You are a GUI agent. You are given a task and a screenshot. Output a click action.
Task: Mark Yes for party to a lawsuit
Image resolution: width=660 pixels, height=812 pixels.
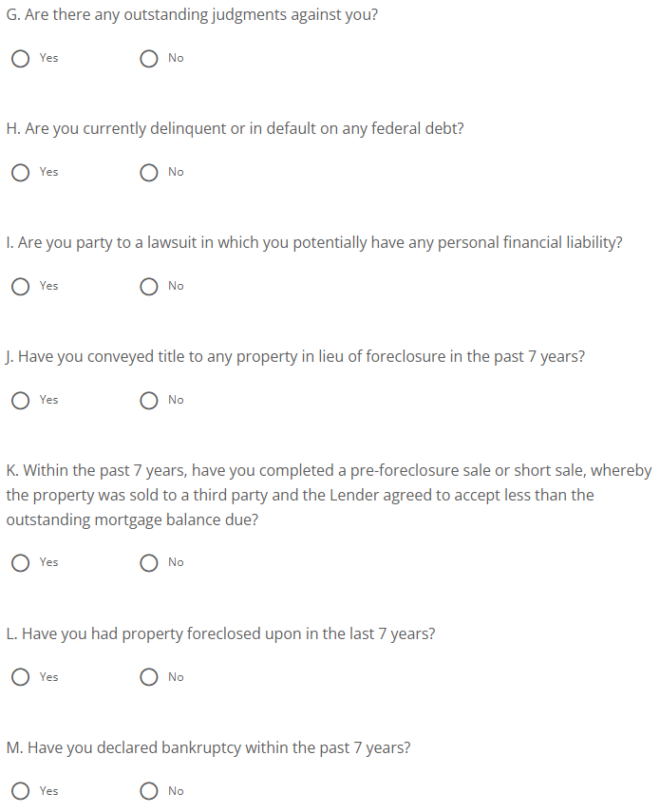click(x=20, y=287)
